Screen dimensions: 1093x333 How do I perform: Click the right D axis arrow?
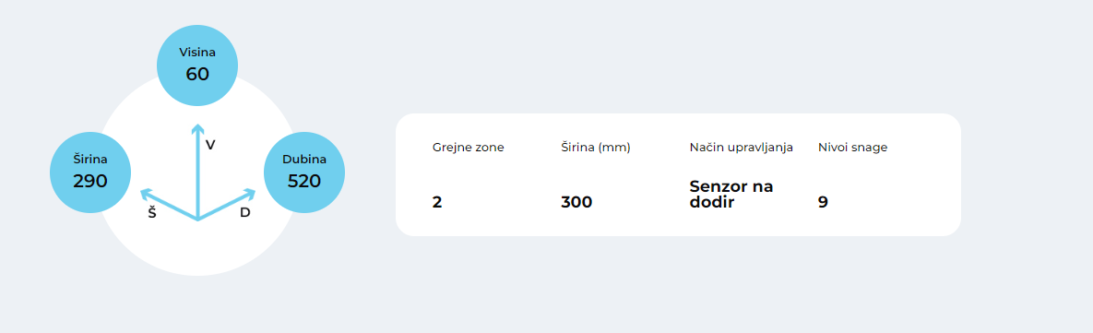(x=227, y=204)
